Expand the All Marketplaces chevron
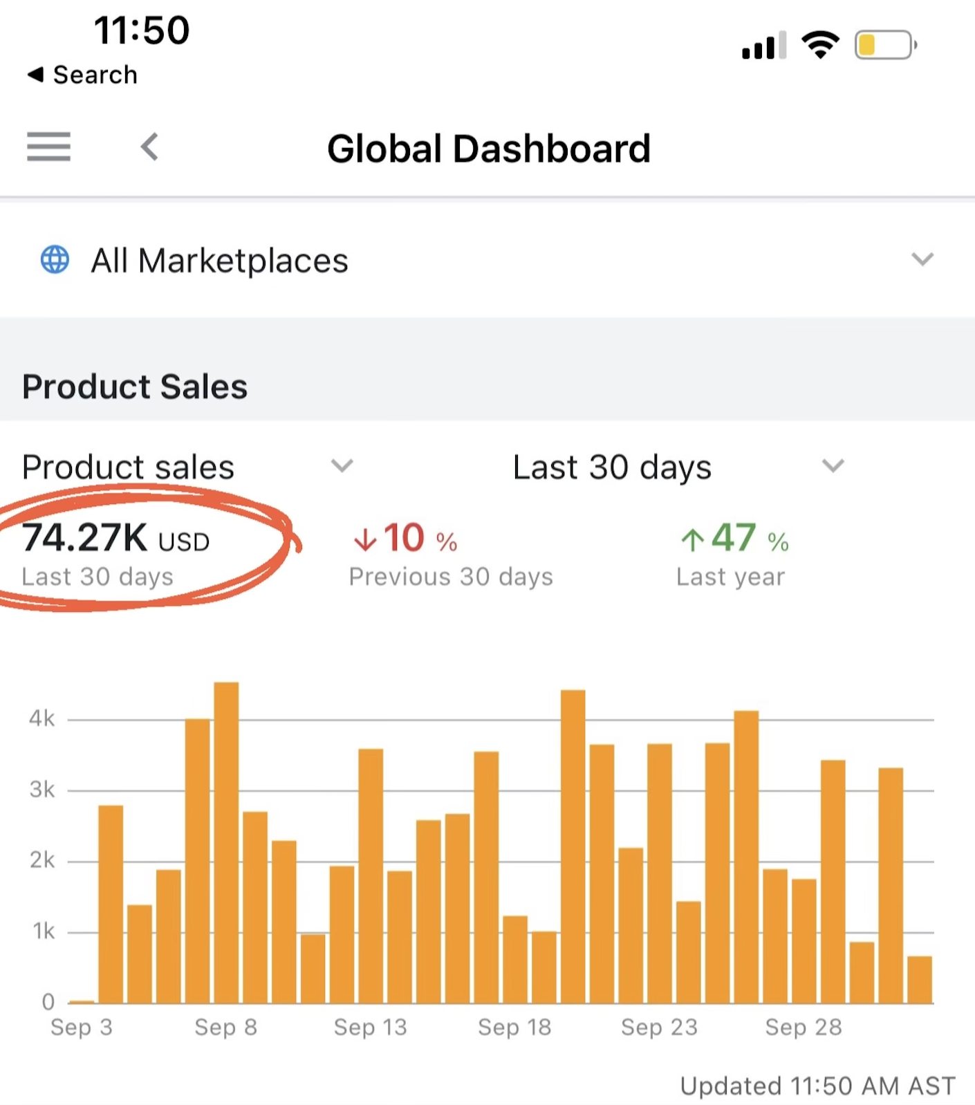This screenshot has width=975, height=1105. 922,259
